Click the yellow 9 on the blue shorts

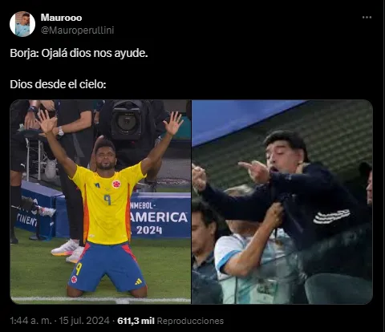tap(77, 269)
